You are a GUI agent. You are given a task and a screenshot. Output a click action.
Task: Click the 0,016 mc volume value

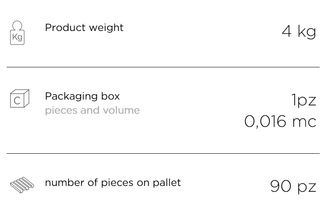point(280,121)
